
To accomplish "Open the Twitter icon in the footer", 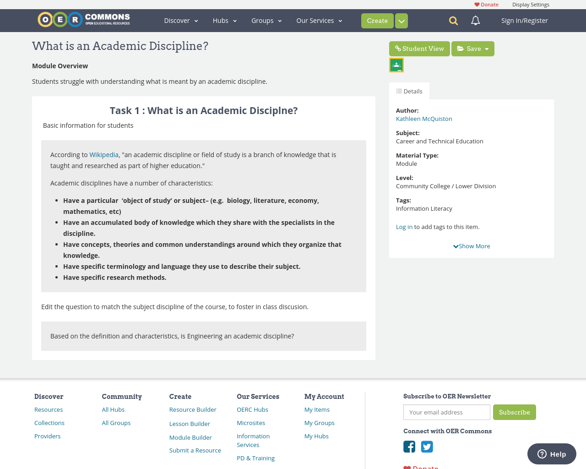I will tap(426, 446).
